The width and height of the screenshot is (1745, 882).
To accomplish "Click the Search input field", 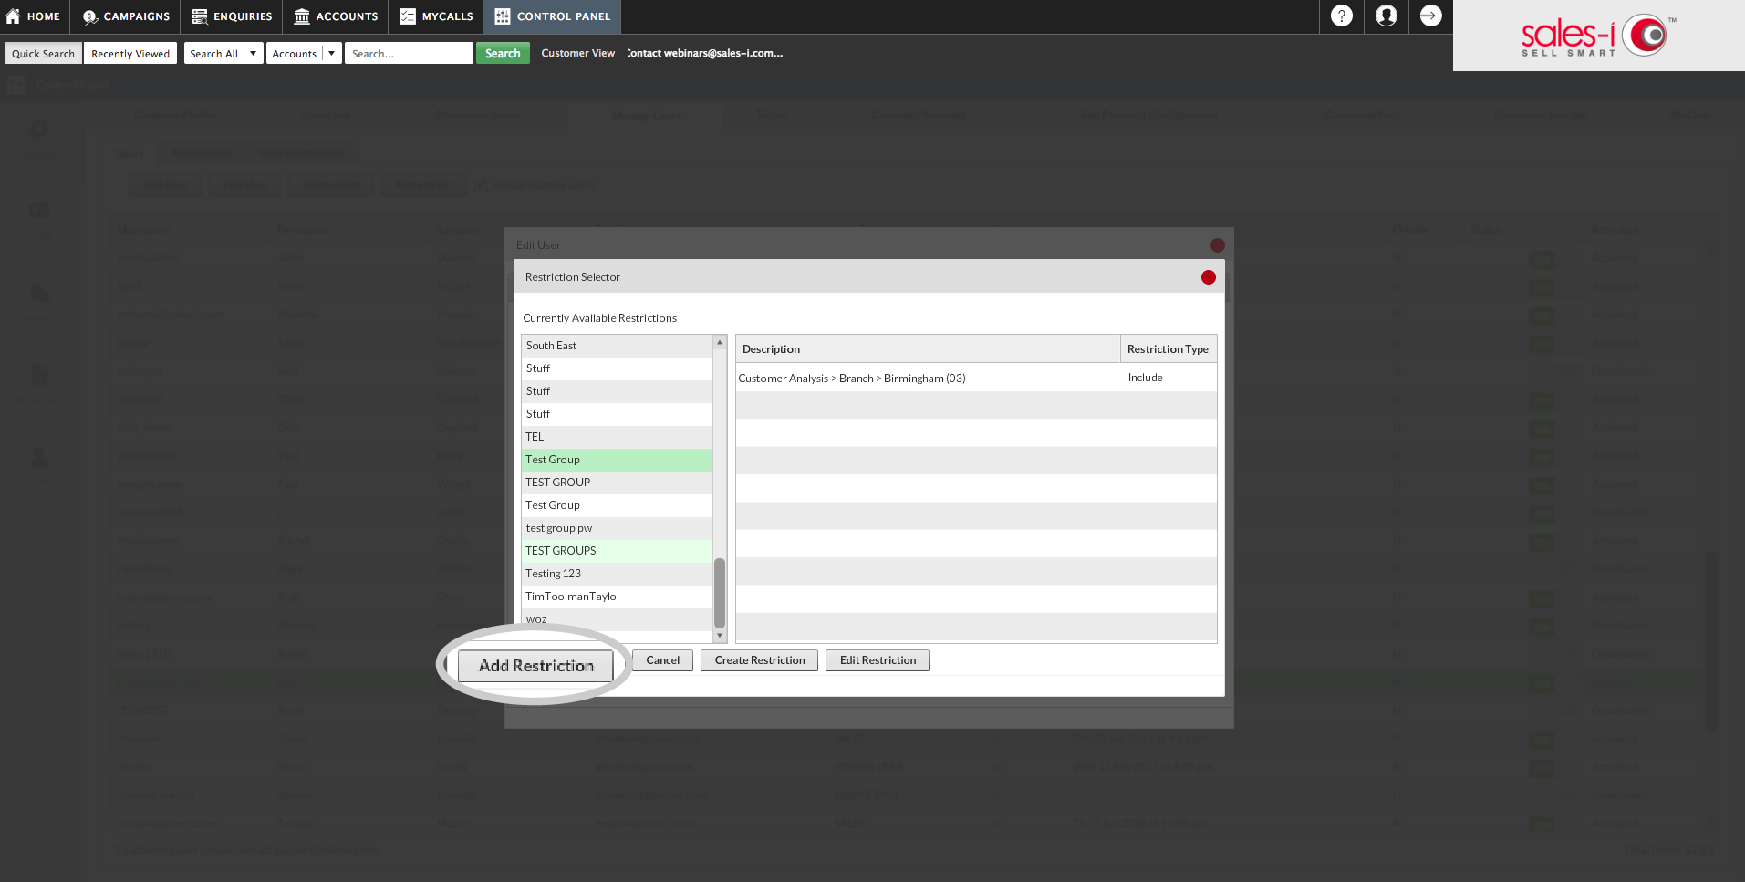I will pos(409,54).
